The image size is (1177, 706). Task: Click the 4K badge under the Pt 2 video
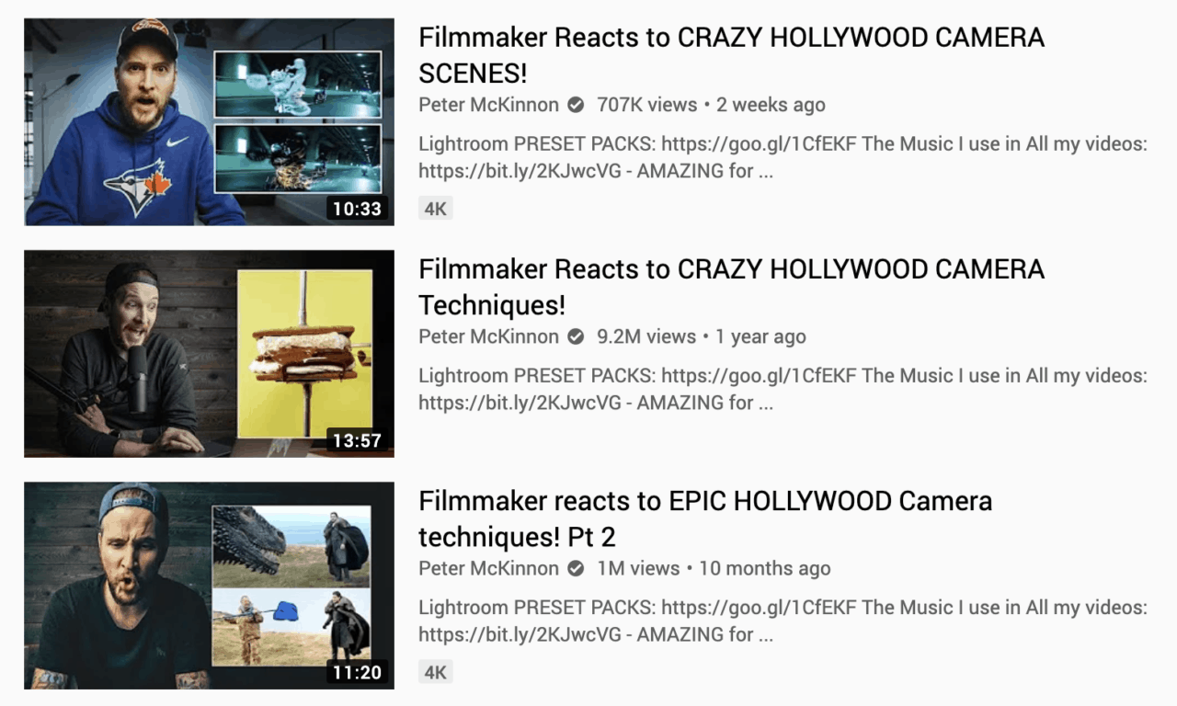coord(436,672)
